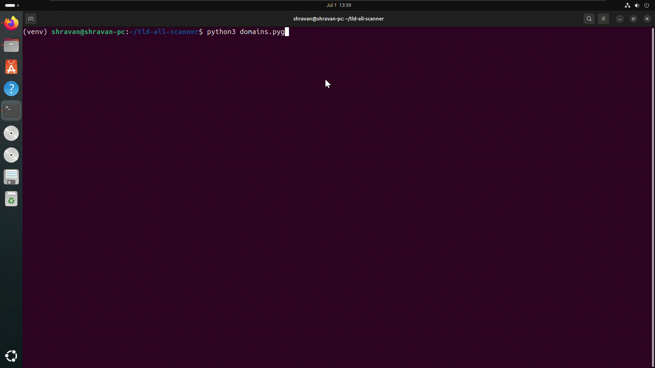This screenshot has height=368, width=655.
Task: Open the Help application
Action: point(11,89)
